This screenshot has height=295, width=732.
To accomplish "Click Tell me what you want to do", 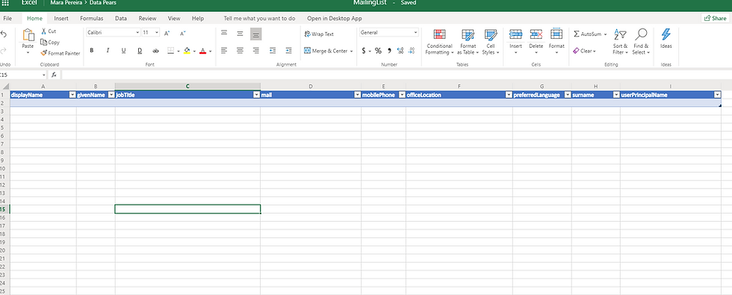I will [x=259, y=19].
